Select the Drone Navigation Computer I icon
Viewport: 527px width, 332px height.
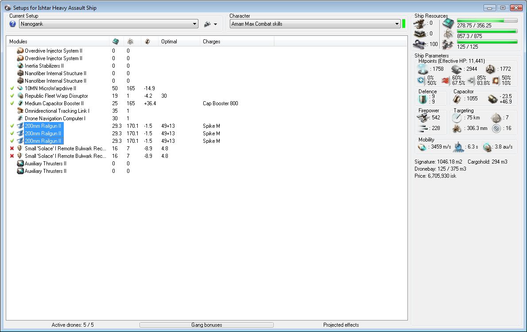coord(20,118)
